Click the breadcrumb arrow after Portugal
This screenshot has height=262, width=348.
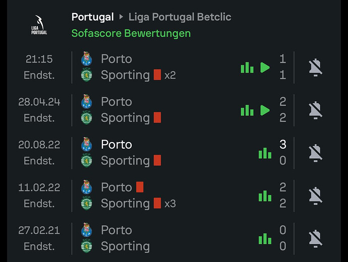pyautogui.click(x=121, y=17)
